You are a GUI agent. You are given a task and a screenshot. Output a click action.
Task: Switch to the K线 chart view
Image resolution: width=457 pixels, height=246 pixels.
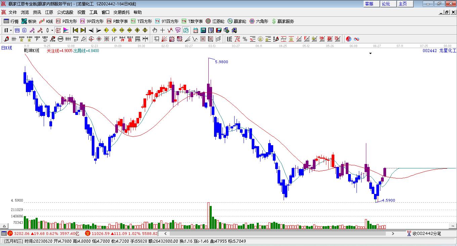coord(46,21)
